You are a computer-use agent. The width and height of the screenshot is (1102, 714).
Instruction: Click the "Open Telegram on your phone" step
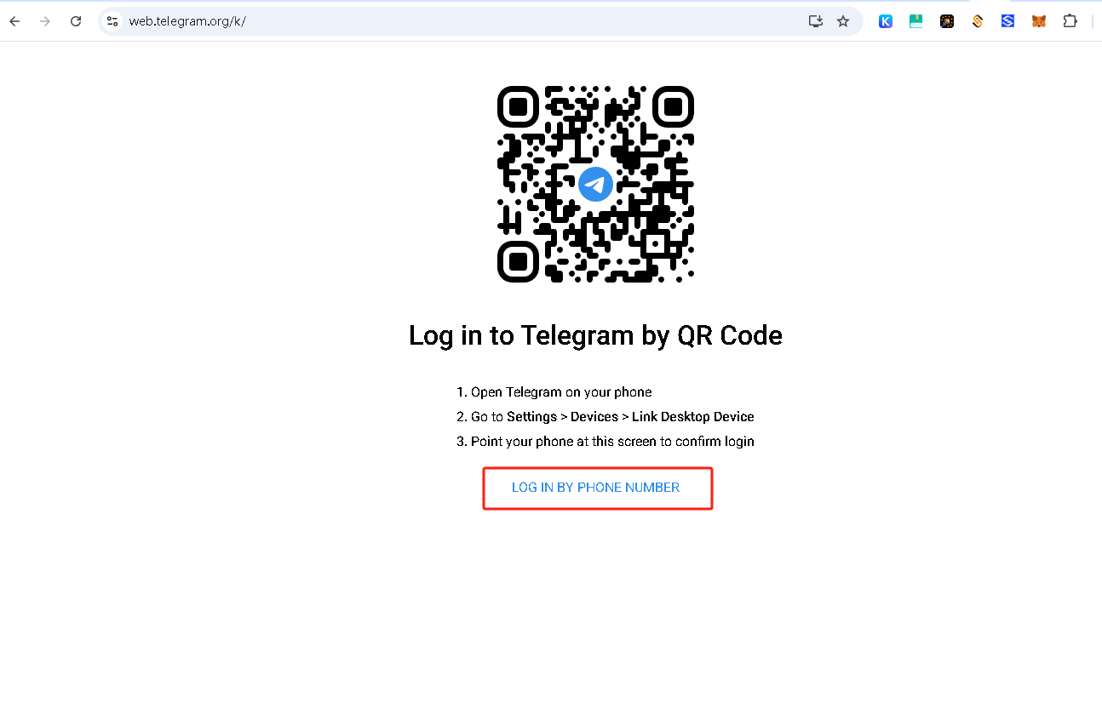561,392
